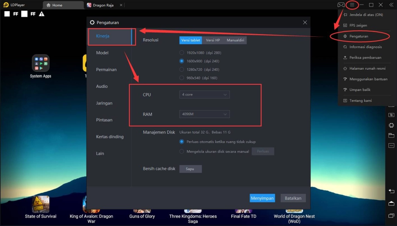Image resolution: width=397 pixels, height=226 pixels.
Task: Click the sync operations icon in sidebar
Action: 391,115
